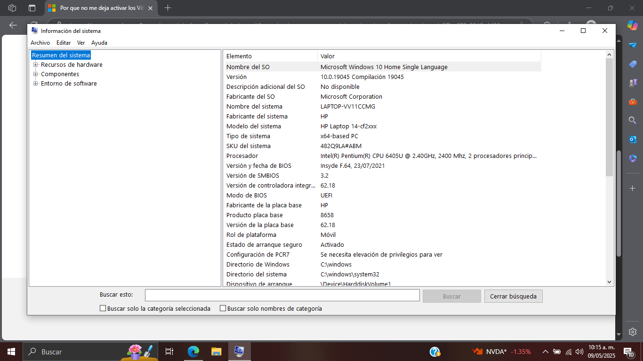Click the Buscar button in search bar

pos(452,296)
